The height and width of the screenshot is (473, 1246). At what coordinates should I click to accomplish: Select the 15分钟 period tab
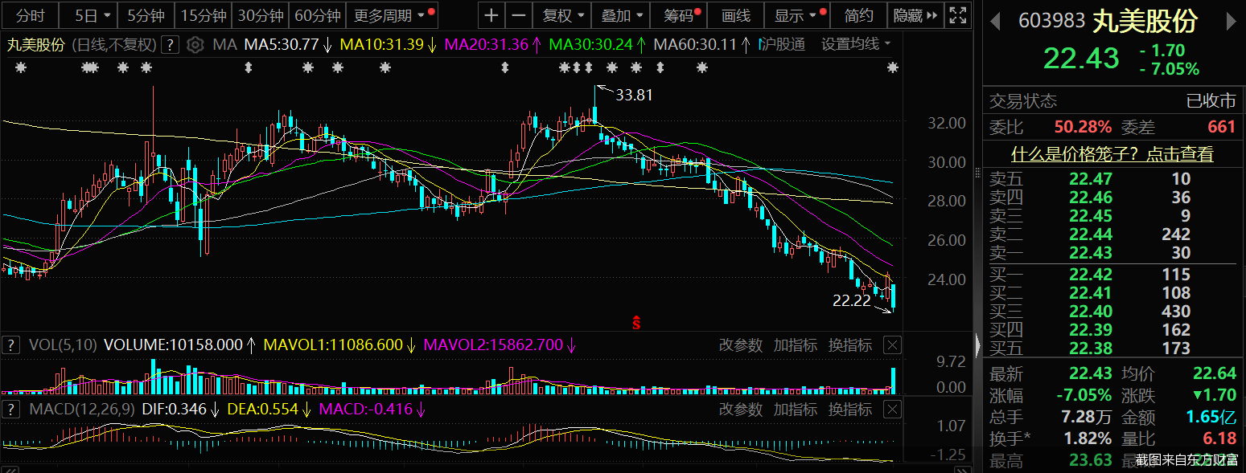point(203,15)
